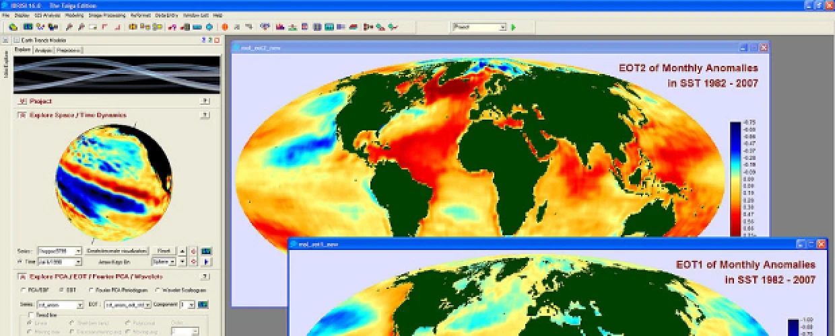This screenshot has height=336, width=835.
Task: Switch to the Preprocess tab
Action: tap(69, 50)
